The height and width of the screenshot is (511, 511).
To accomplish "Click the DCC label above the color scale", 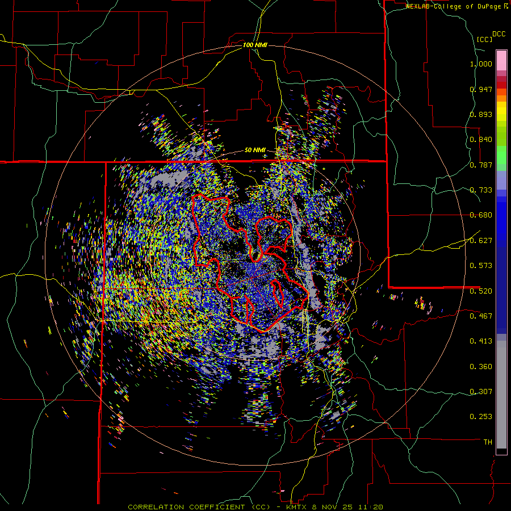I will tap(499, 34).
